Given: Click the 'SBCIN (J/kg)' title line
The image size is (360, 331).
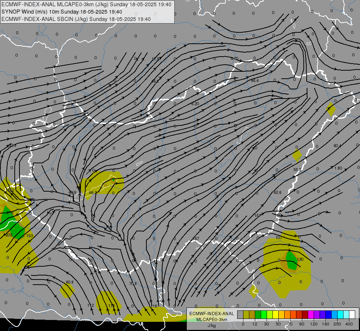Looking at the screenshot, I should (76, 19).
